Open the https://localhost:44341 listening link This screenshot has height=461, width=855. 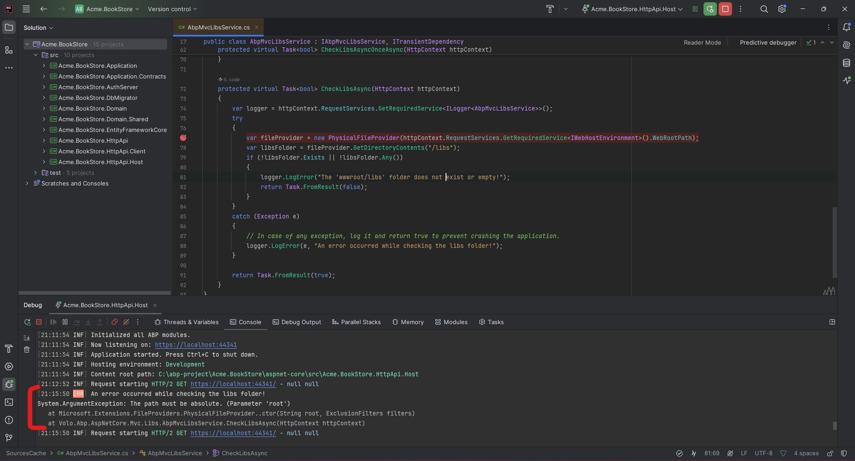click(x=196, y=345)
